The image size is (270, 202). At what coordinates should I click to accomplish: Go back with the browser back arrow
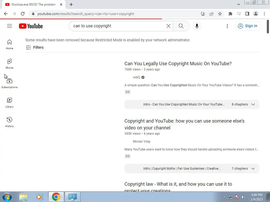pos(6,14)
